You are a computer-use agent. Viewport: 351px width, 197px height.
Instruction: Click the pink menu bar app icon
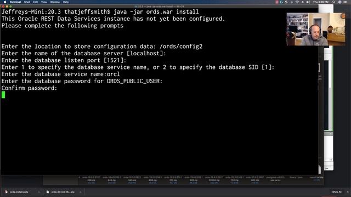pyautogui.click(x=276, y=2)
